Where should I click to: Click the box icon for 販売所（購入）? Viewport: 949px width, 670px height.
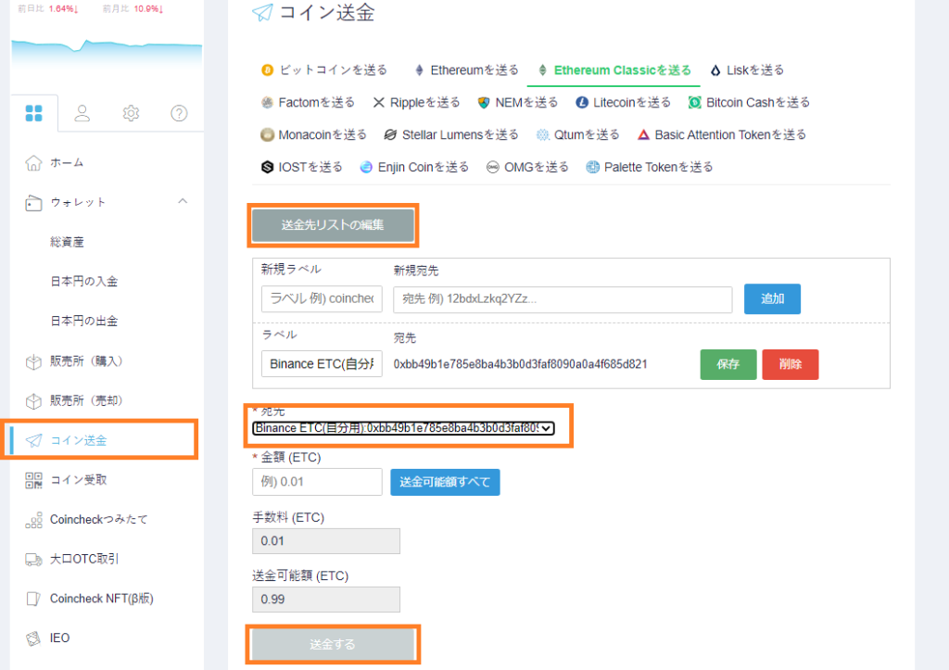[x=34, y=362]
